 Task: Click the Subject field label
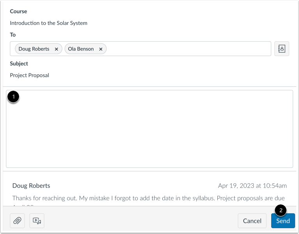point(19,63)
